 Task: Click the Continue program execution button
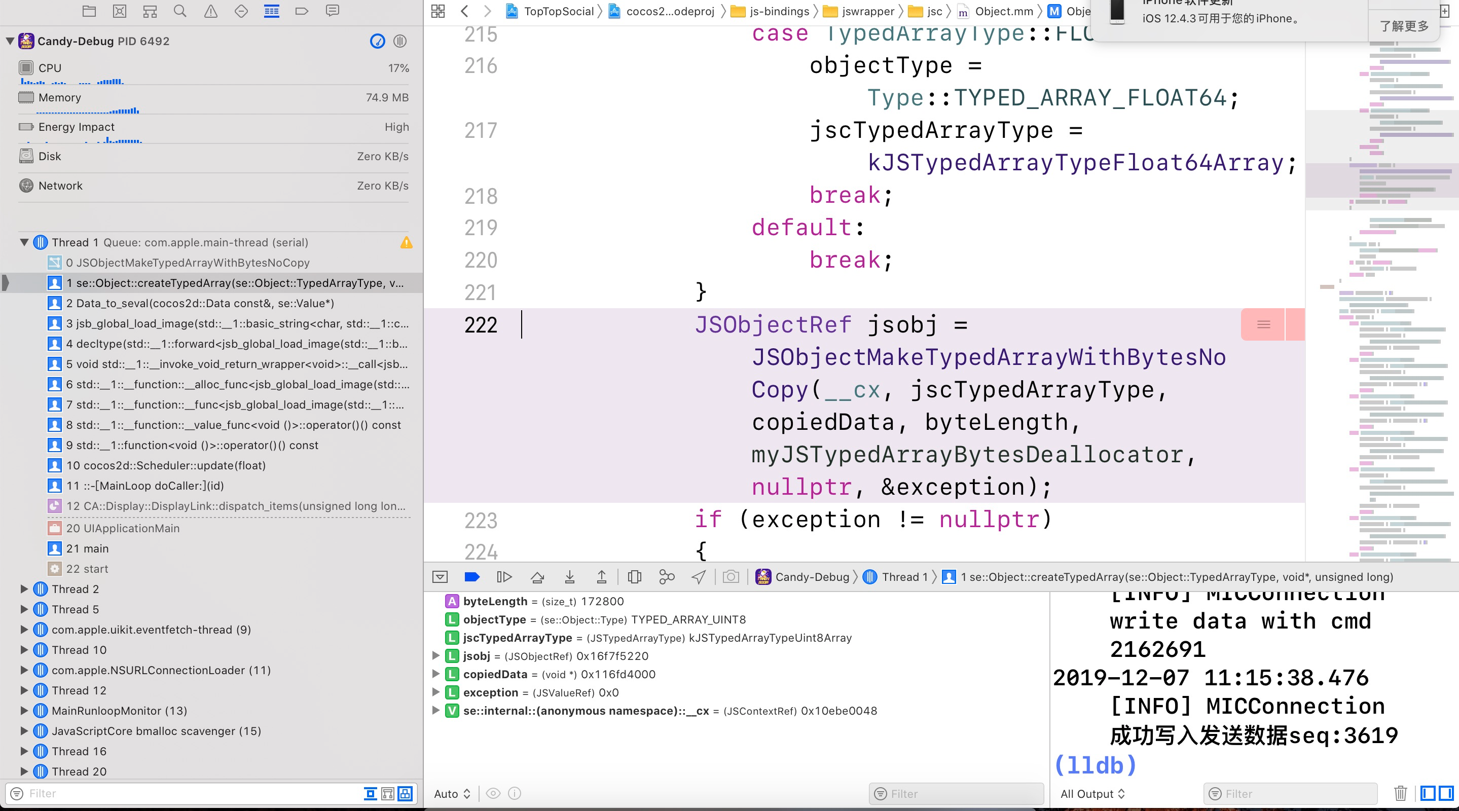503,577
